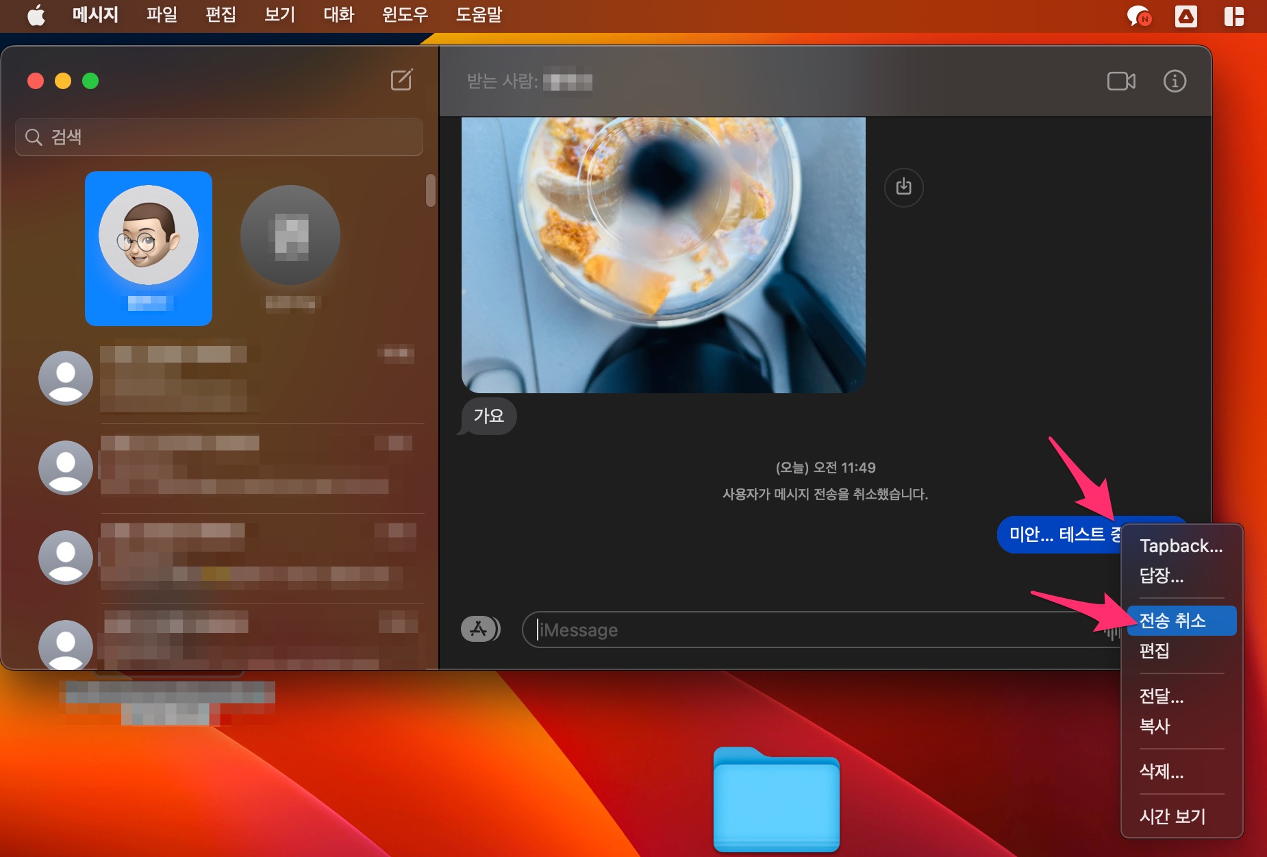Click the search field
The height and width of the screenshot is (857, 1267).
tap(219, 137)
